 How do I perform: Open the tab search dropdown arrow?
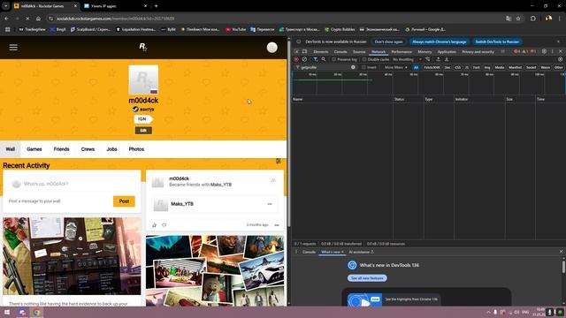6,6
